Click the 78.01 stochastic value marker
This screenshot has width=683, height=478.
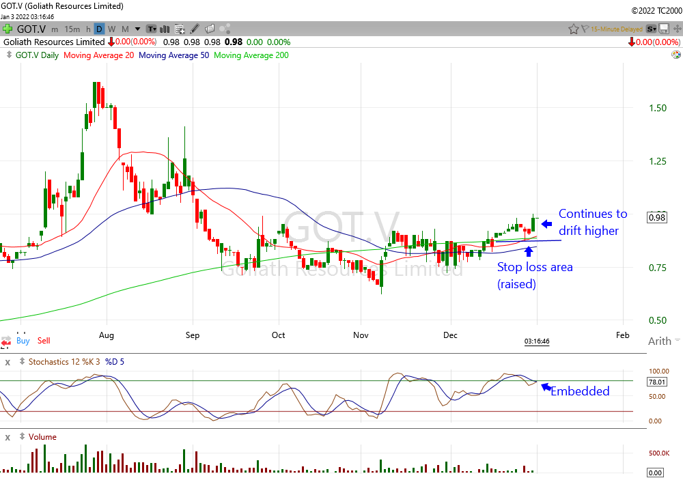[657, 382]
